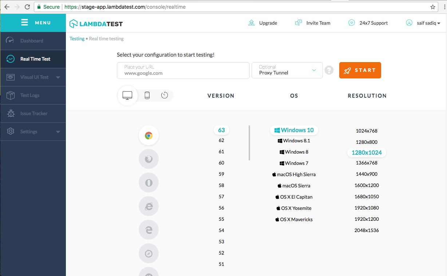Select browser version 57
Screen dimensions: 447x276
tap(221, 197)
